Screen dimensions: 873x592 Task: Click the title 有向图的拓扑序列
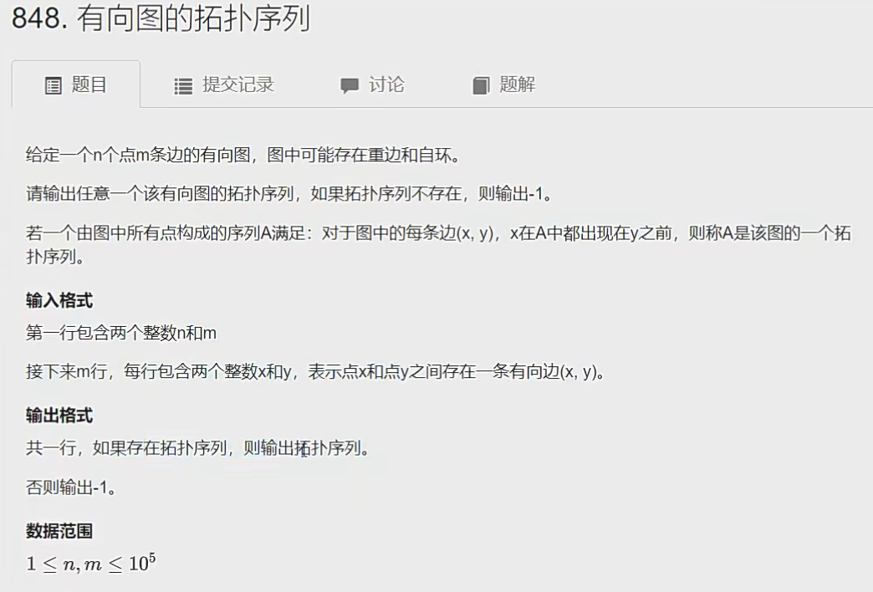point(193,18)
